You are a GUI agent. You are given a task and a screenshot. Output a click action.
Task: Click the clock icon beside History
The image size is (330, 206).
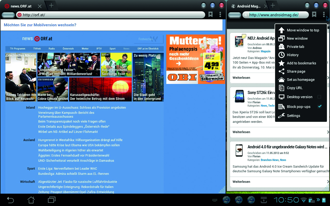(281, 55)
